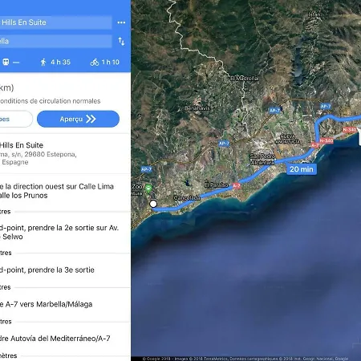This screenshot has height=361, width=361.
Task: Click 'conditions de circulation normales' text
Action: 51,101
